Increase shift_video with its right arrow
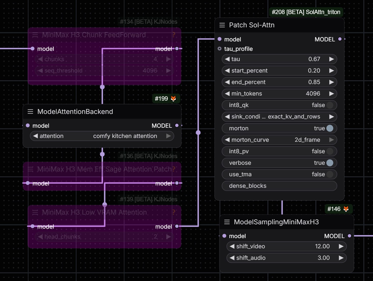The width and height of the screenshot is (373, 281). pyautogui.click(x=341, y=246)
